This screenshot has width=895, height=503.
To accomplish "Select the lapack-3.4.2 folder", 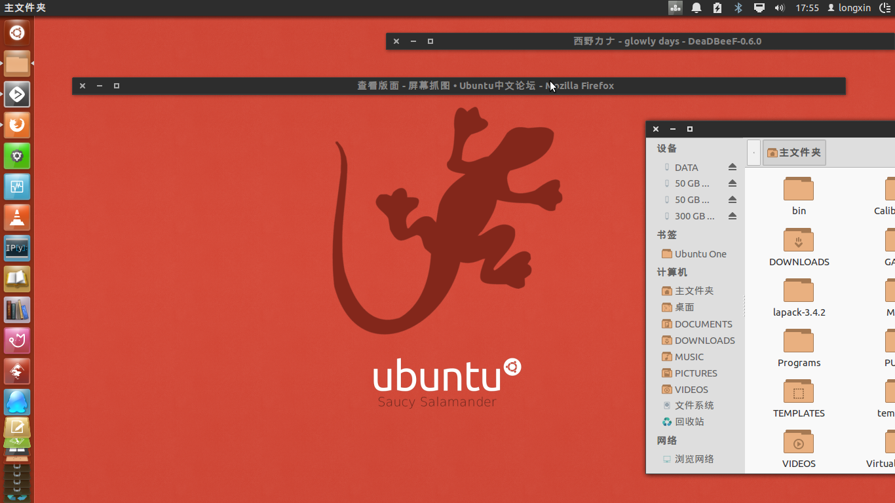I will [x=799, y=297].
